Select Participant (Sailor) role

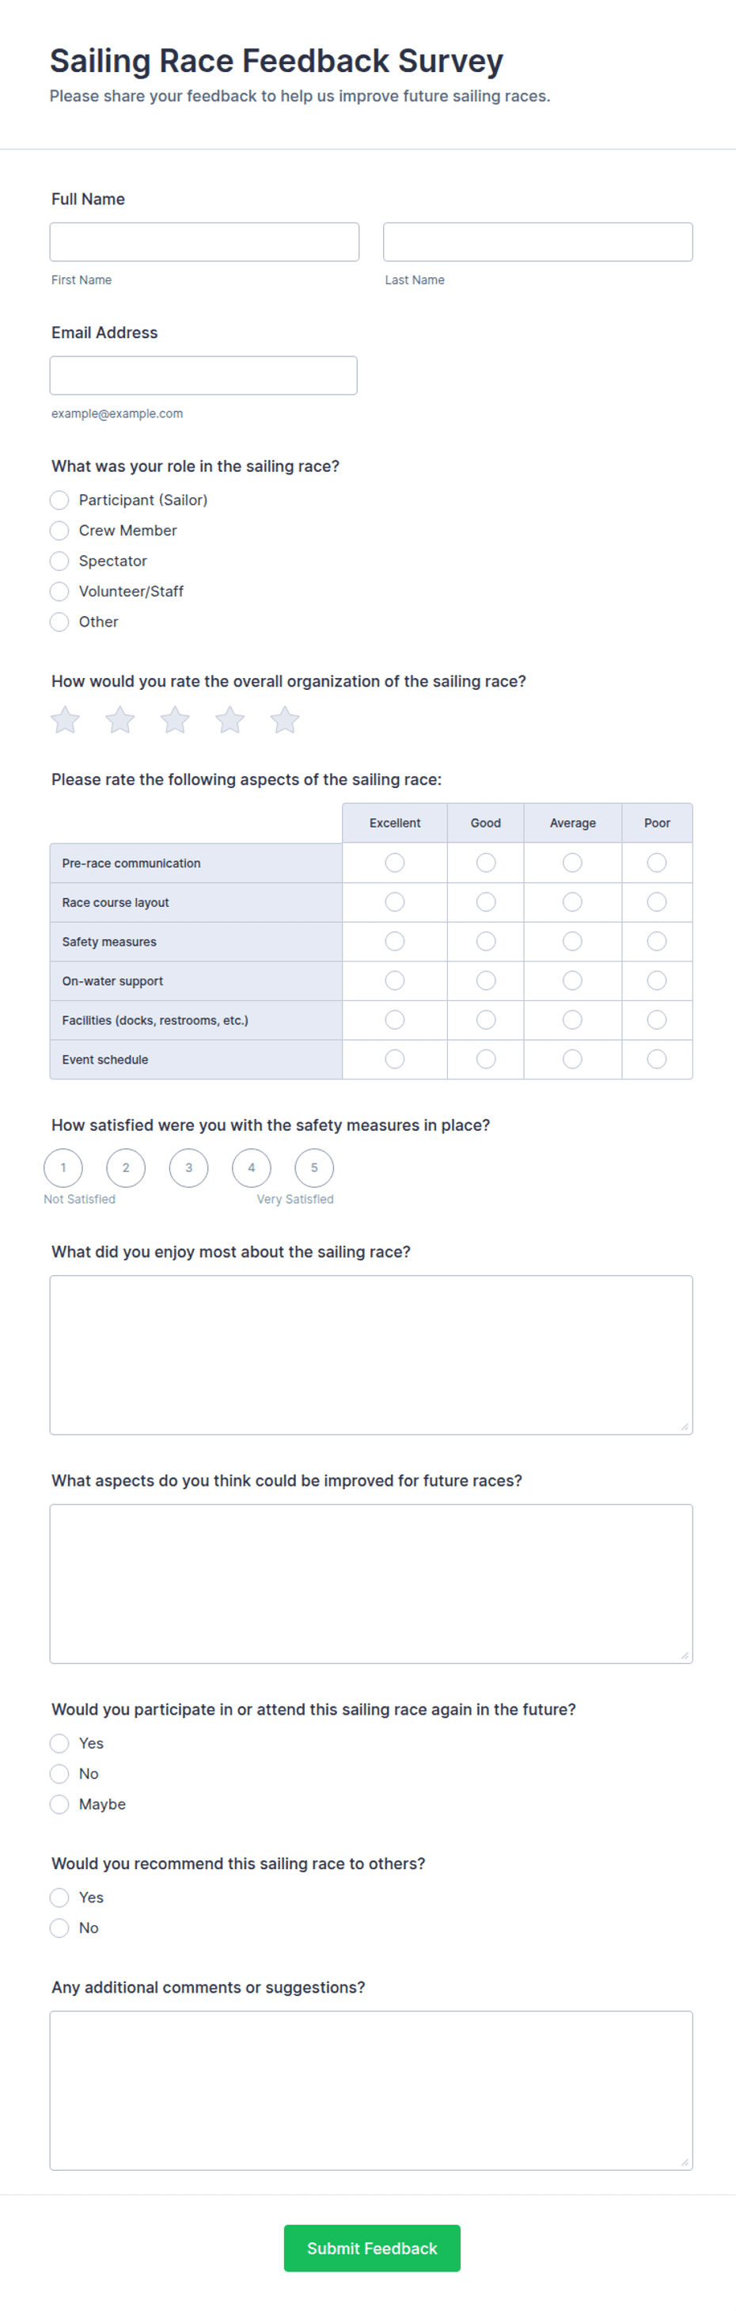(59, 500)
